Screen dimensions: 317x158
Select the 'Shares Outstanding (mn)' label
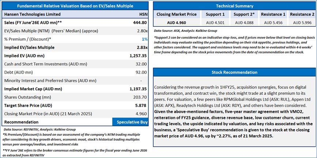point(27,97)
